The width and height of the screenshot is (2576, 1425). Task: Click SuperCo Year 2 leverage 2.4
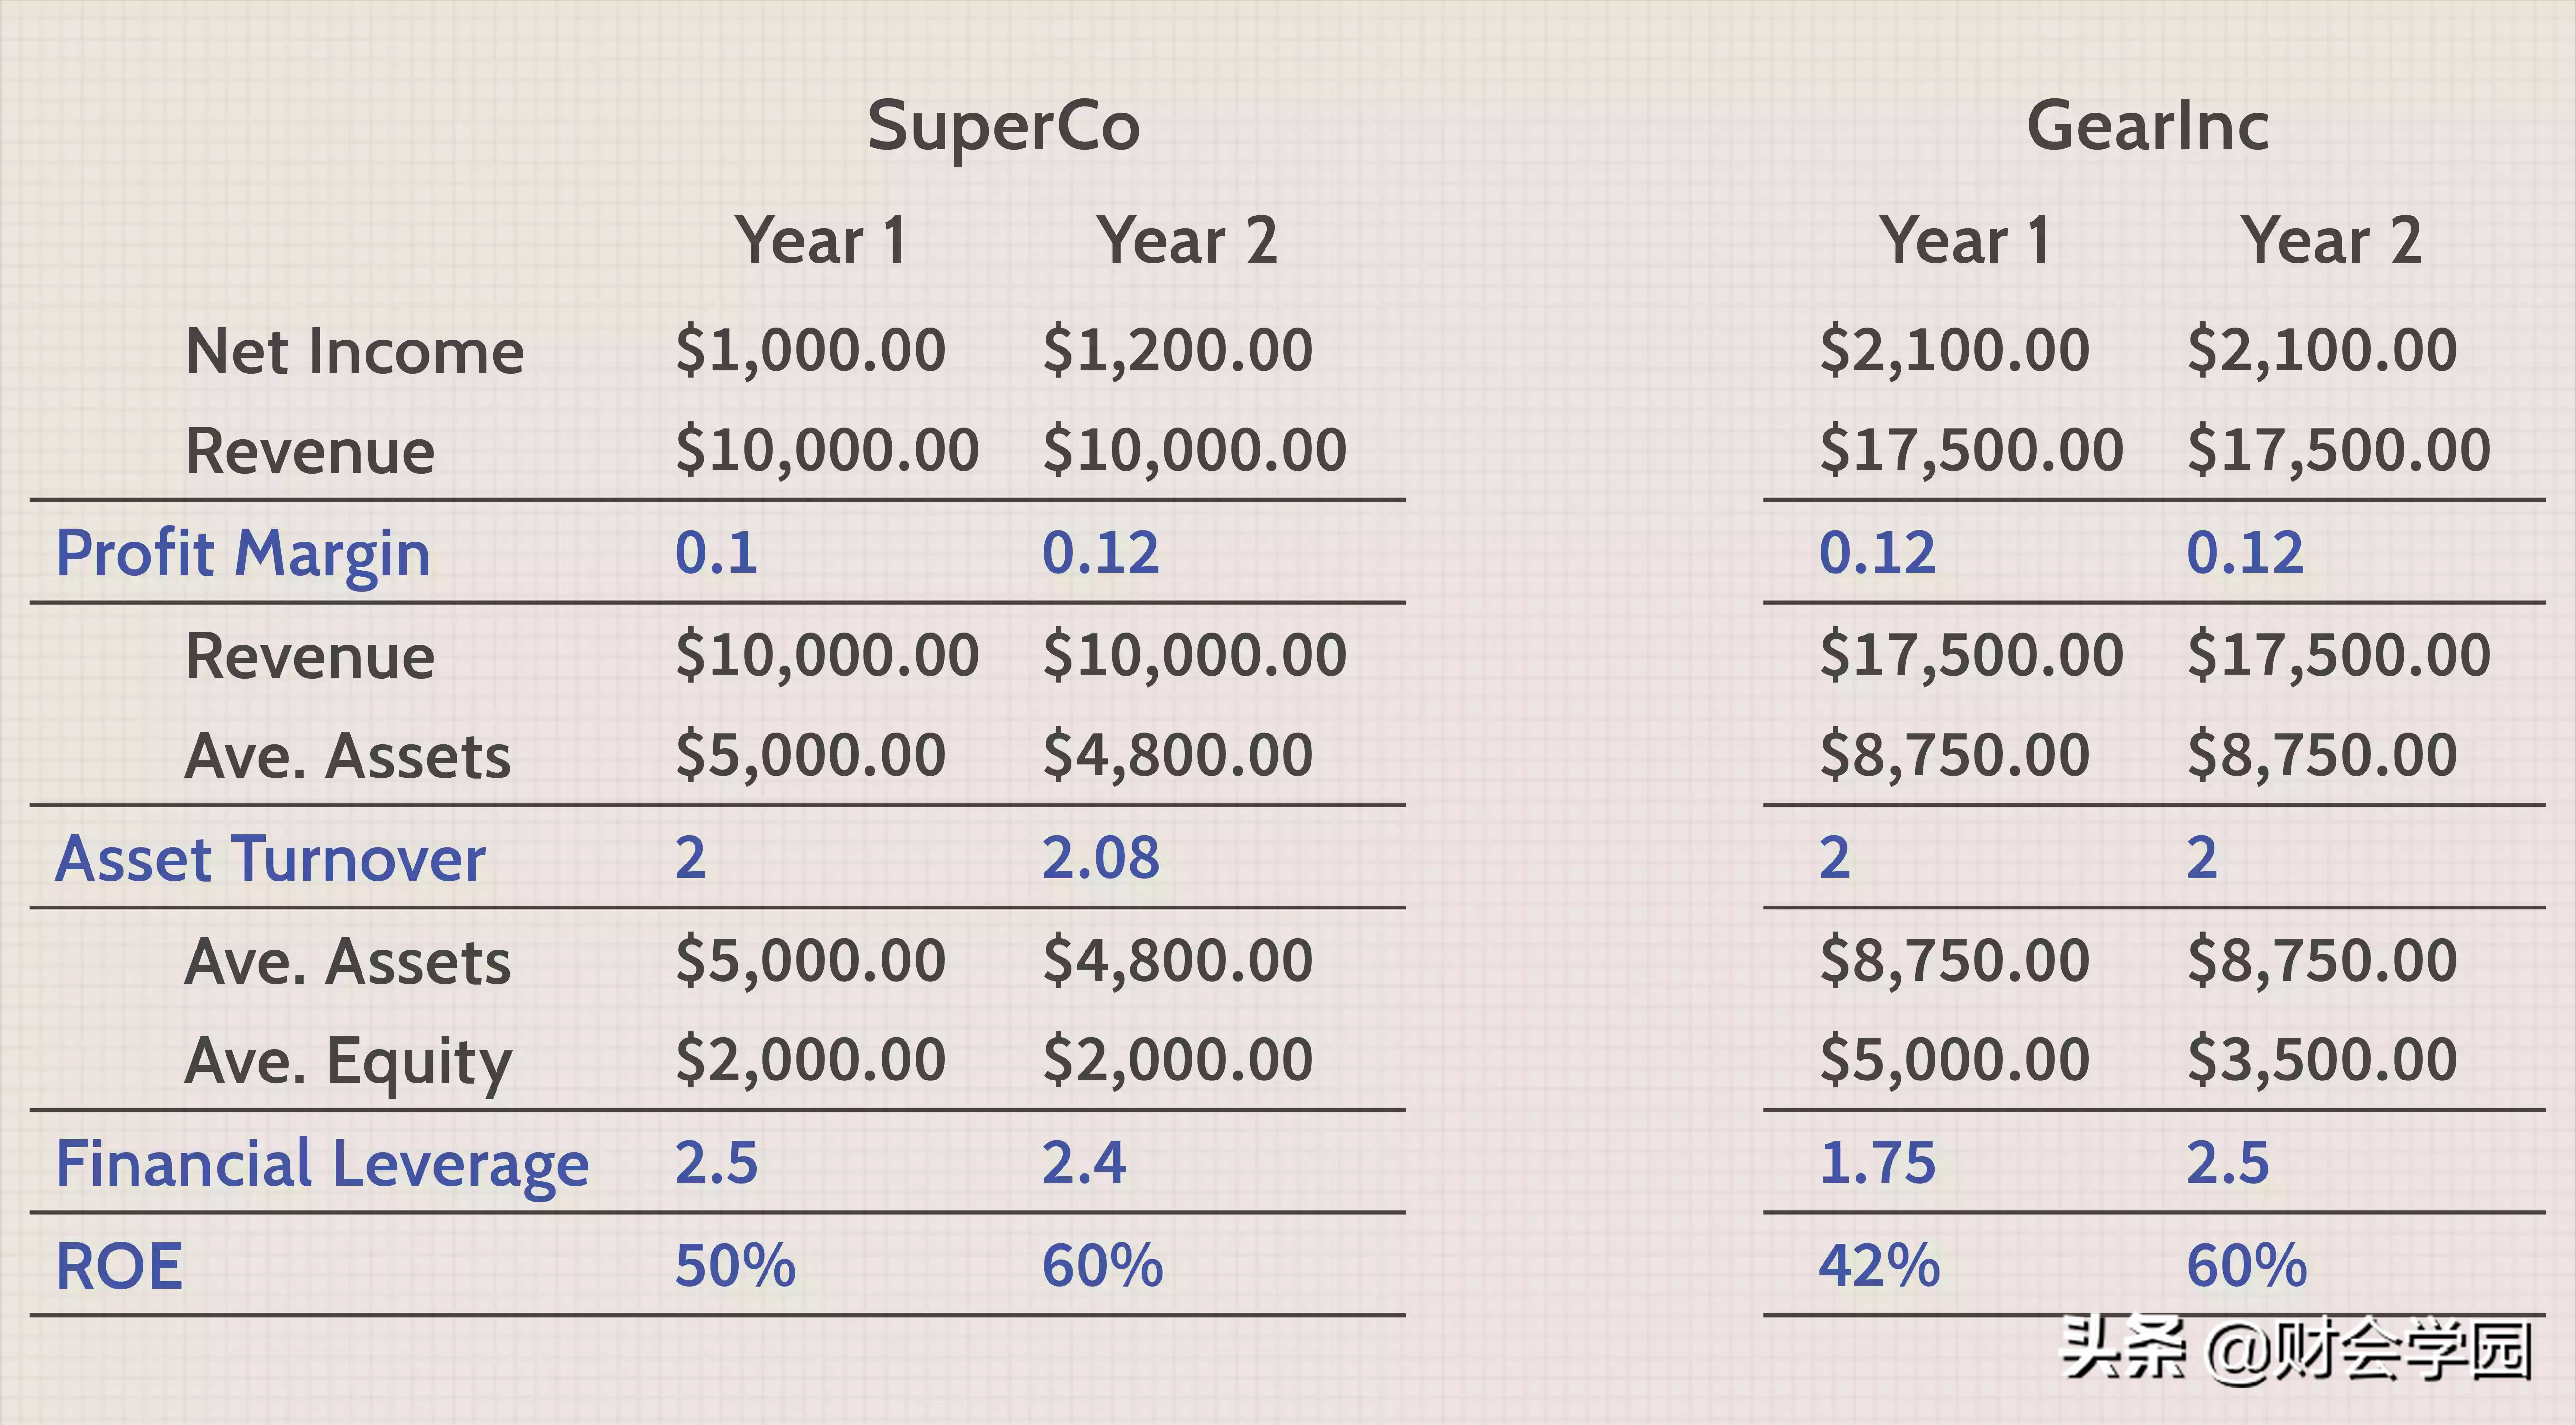click(1084, 1163)
